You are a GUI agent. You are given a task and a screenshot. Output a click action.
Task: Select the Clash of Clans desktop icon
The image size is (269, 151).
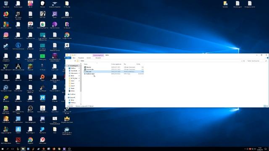pos(6,120)
